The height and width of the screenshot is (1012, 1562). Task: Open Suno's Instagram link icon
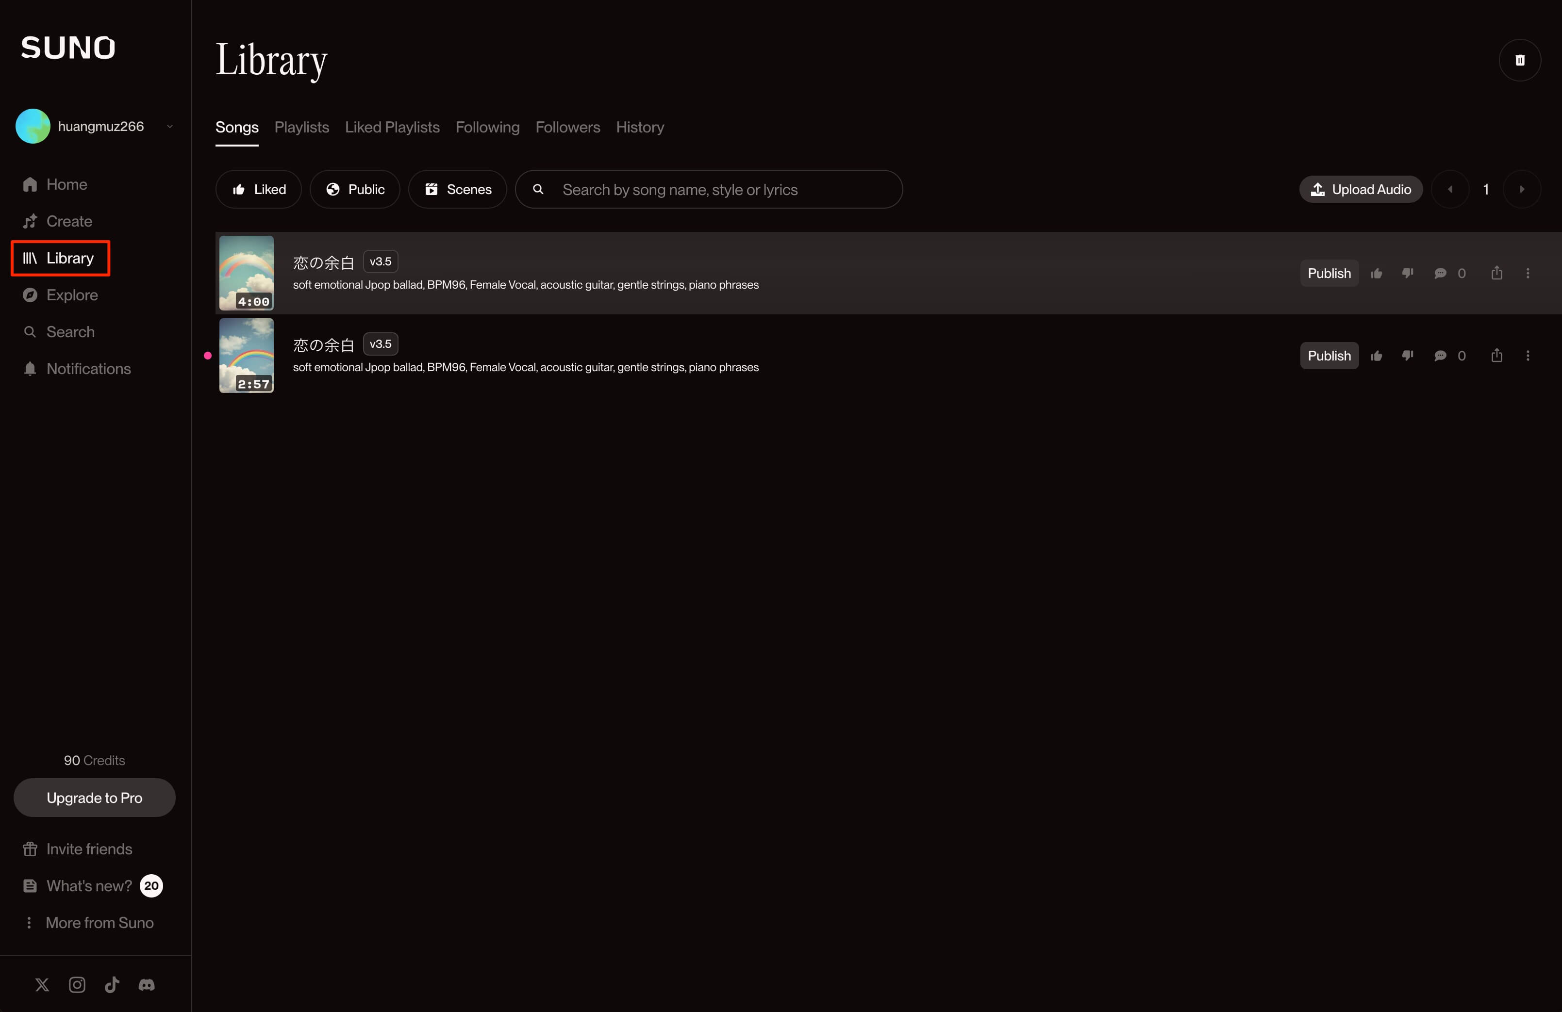point(77,984)
